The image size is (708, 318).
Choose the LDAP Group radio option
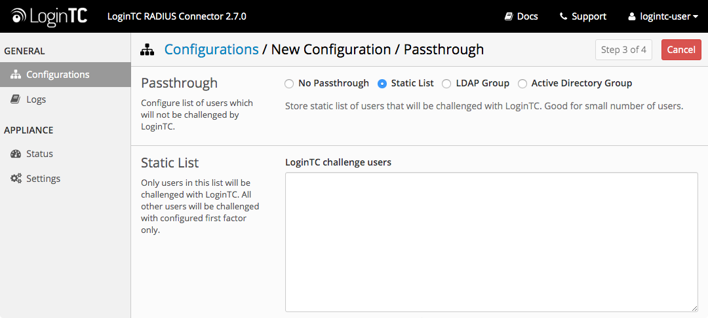pyautogui.click(x=446, y=84)
